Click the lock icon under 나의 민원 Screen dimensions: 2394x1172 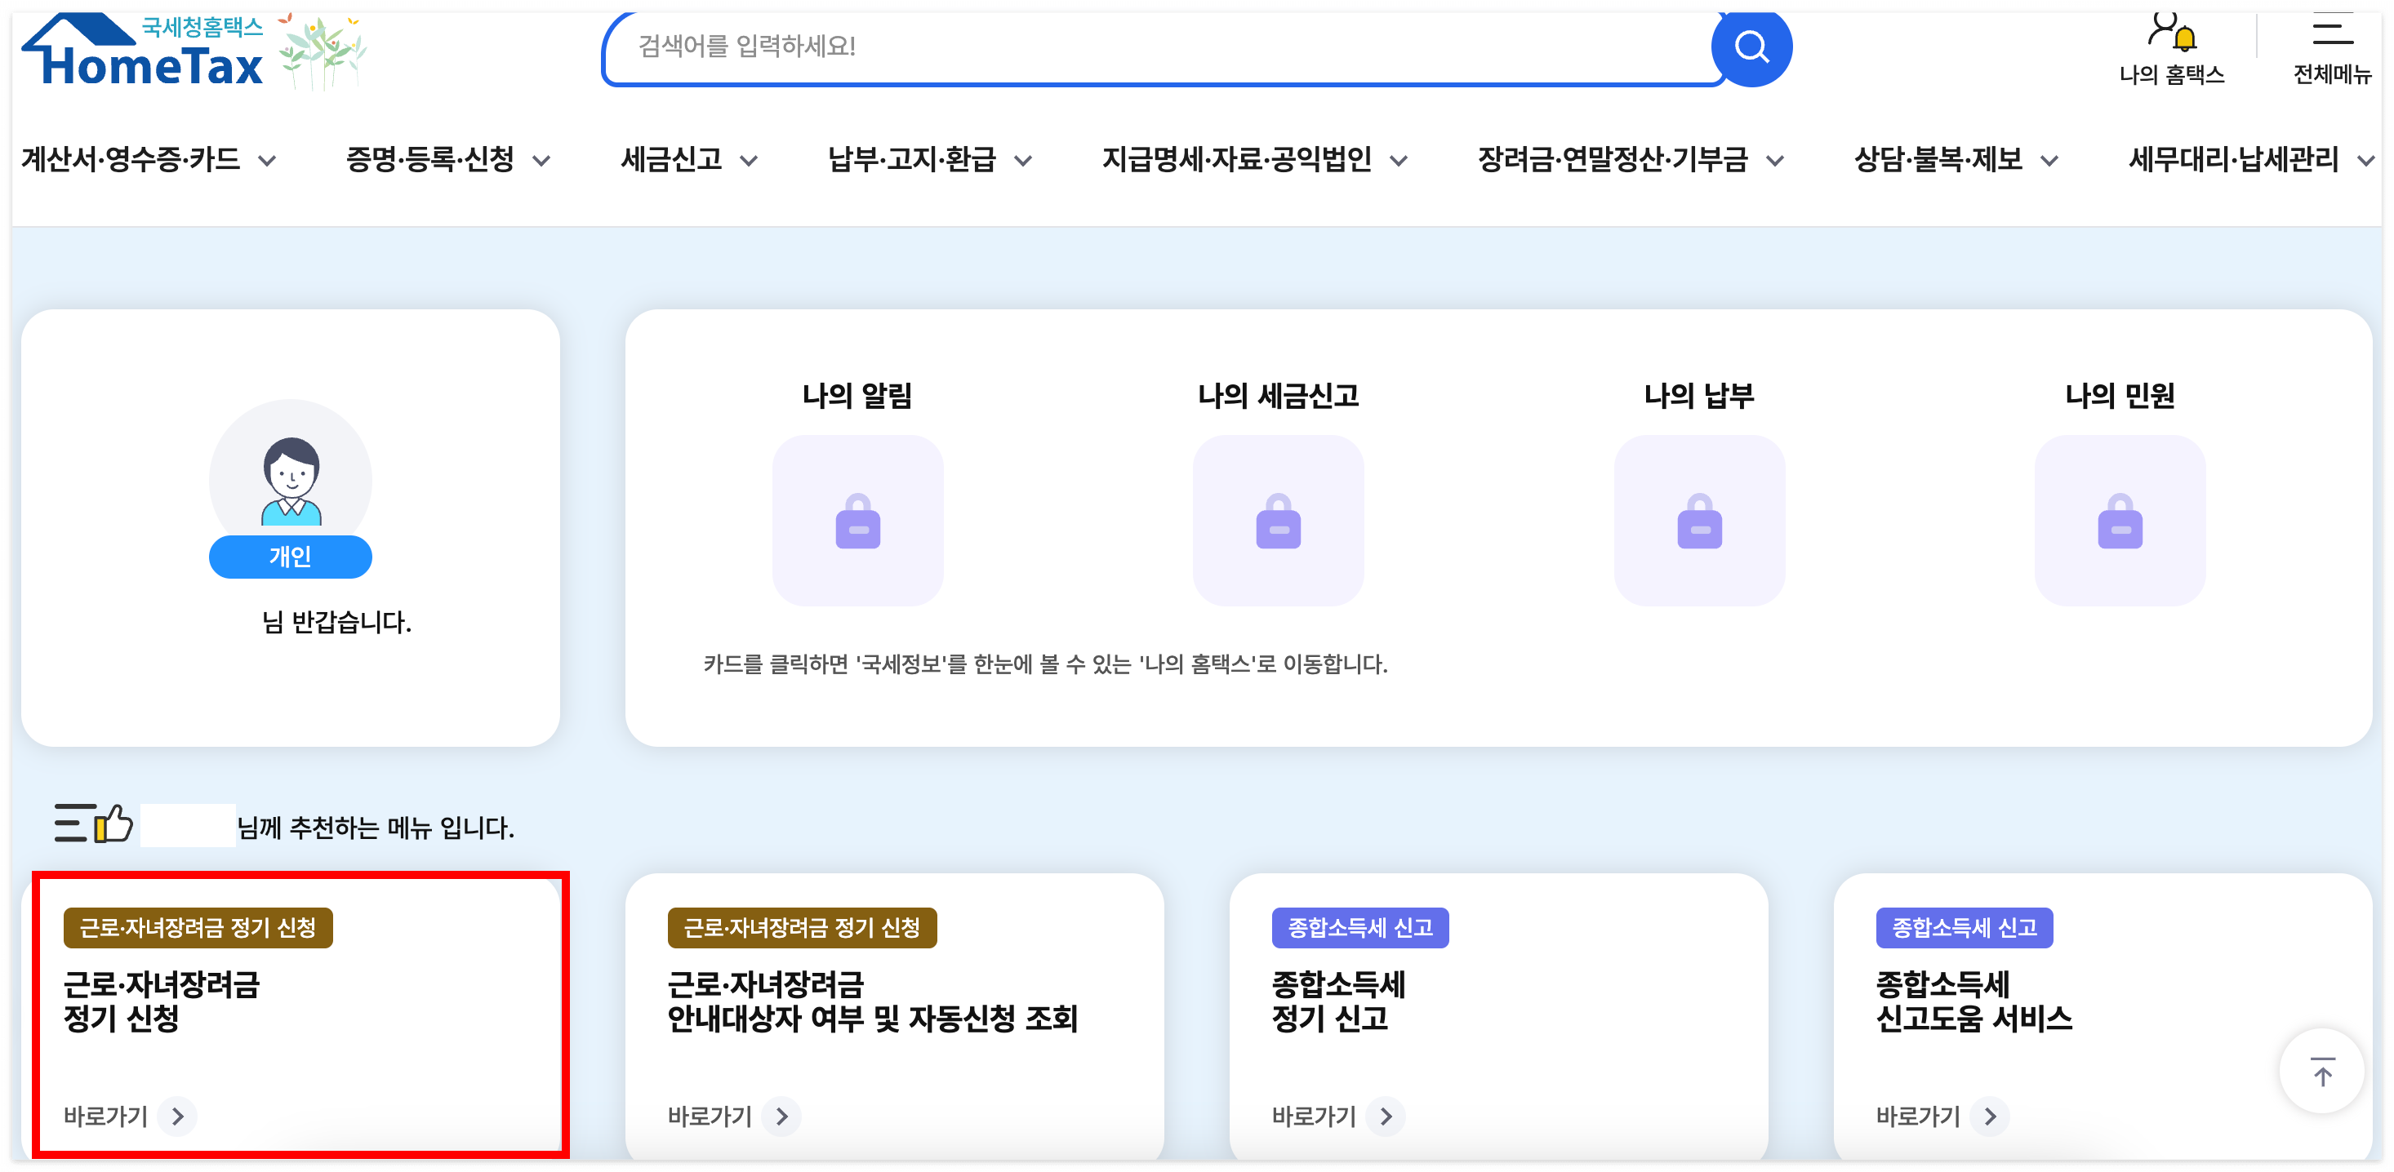tap(2120, 520)
